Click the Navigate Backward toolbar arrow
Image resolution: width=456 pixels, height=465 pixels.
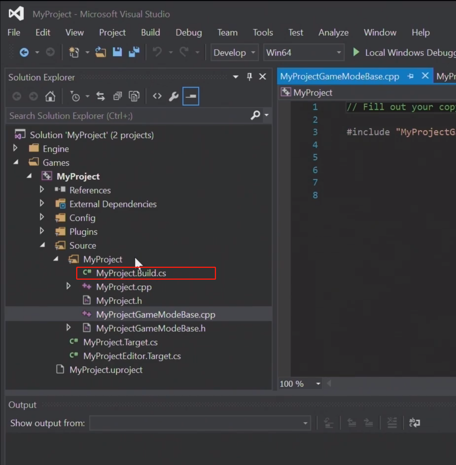24,53
